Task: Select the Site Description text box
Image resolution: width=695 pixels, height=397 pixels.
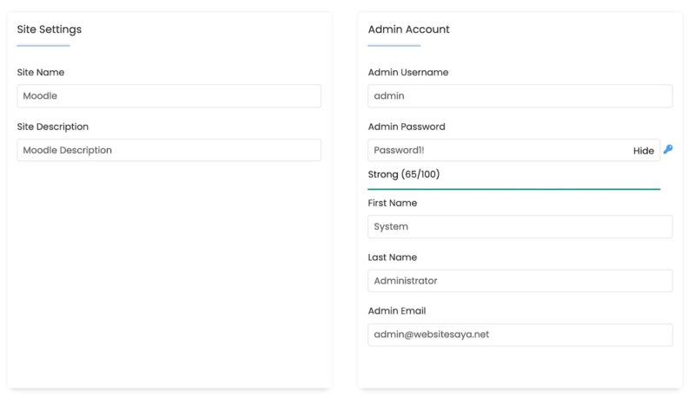Action: 169,150
